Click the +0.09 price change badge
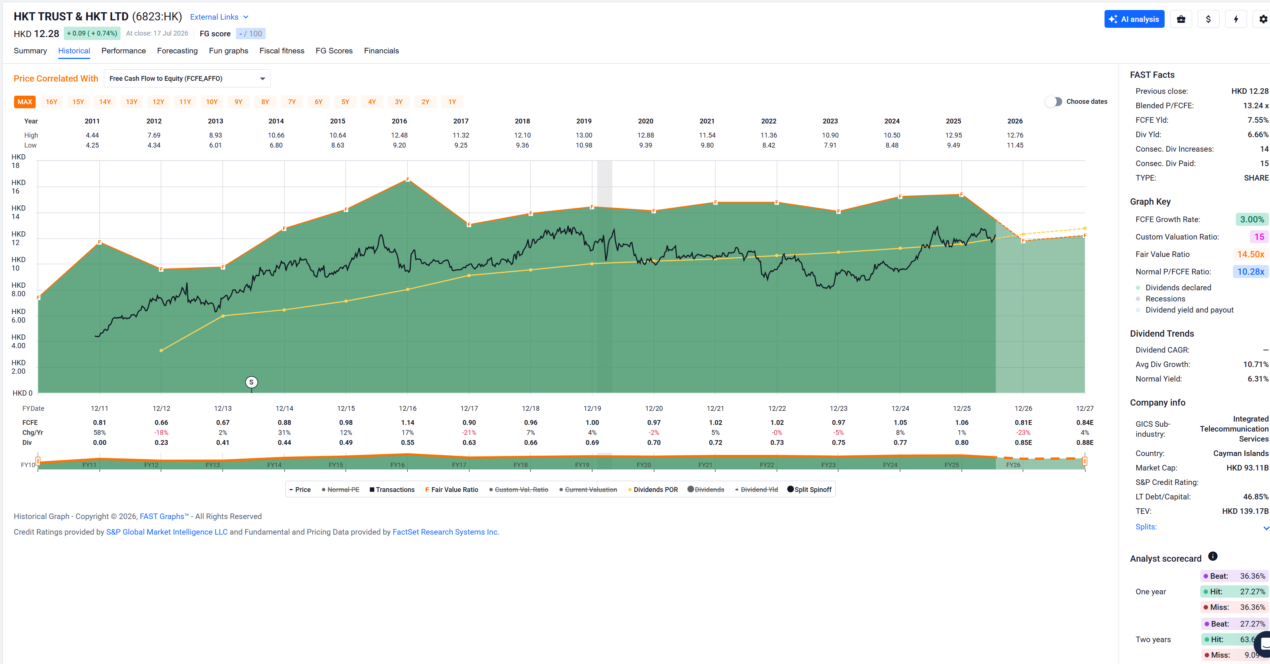 pos(92,33)
